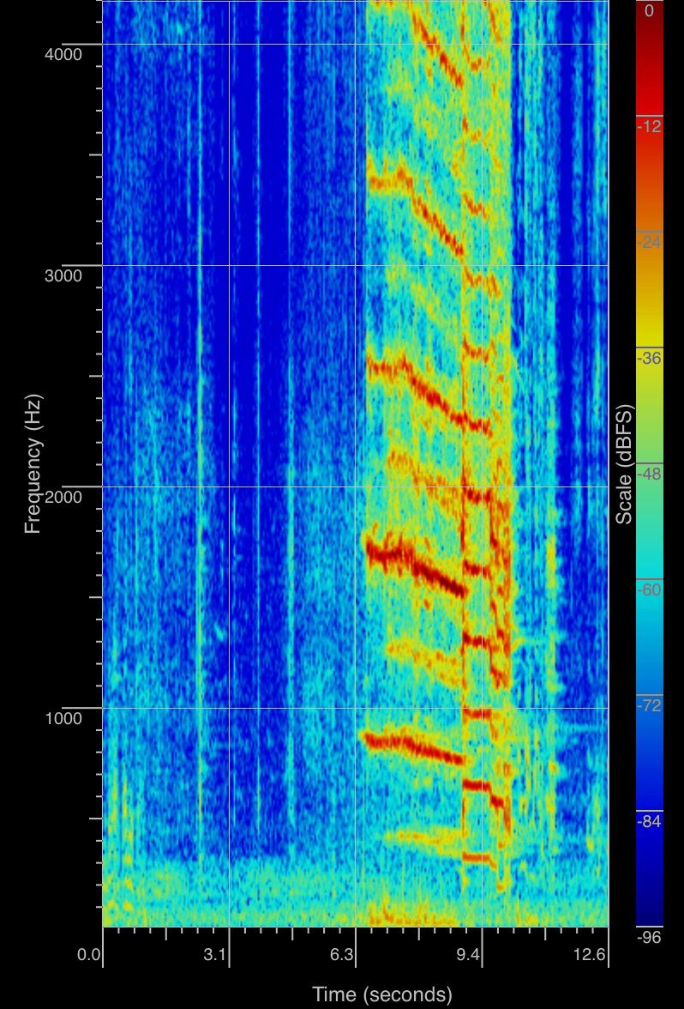The image size is (684, 1009).
Task: Jump to the 9.4 seconds time label
Action: (x=469, y=954)
